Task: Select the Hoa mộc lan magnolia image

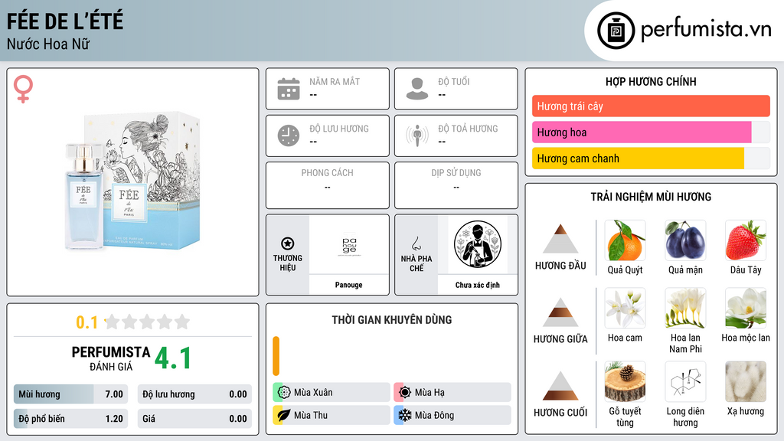Action: tap(746, 308)
